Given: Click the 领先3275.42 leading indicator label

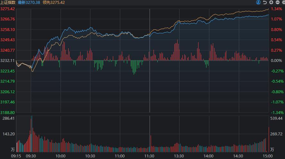Looking at the screenshot, I should coord(54,2).
